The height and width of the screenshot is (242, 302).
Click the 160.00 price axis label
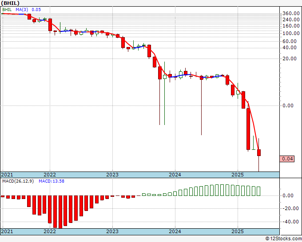291,26
